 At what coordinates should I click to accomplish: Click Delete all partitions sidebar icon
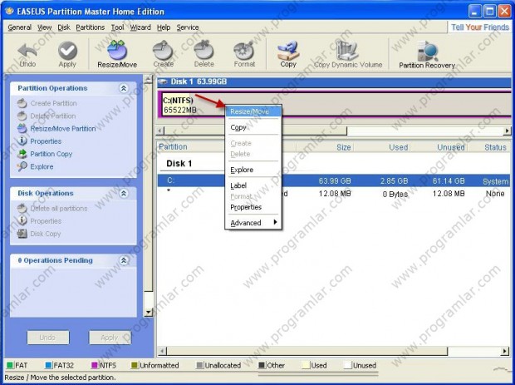[x=22, y=208]
